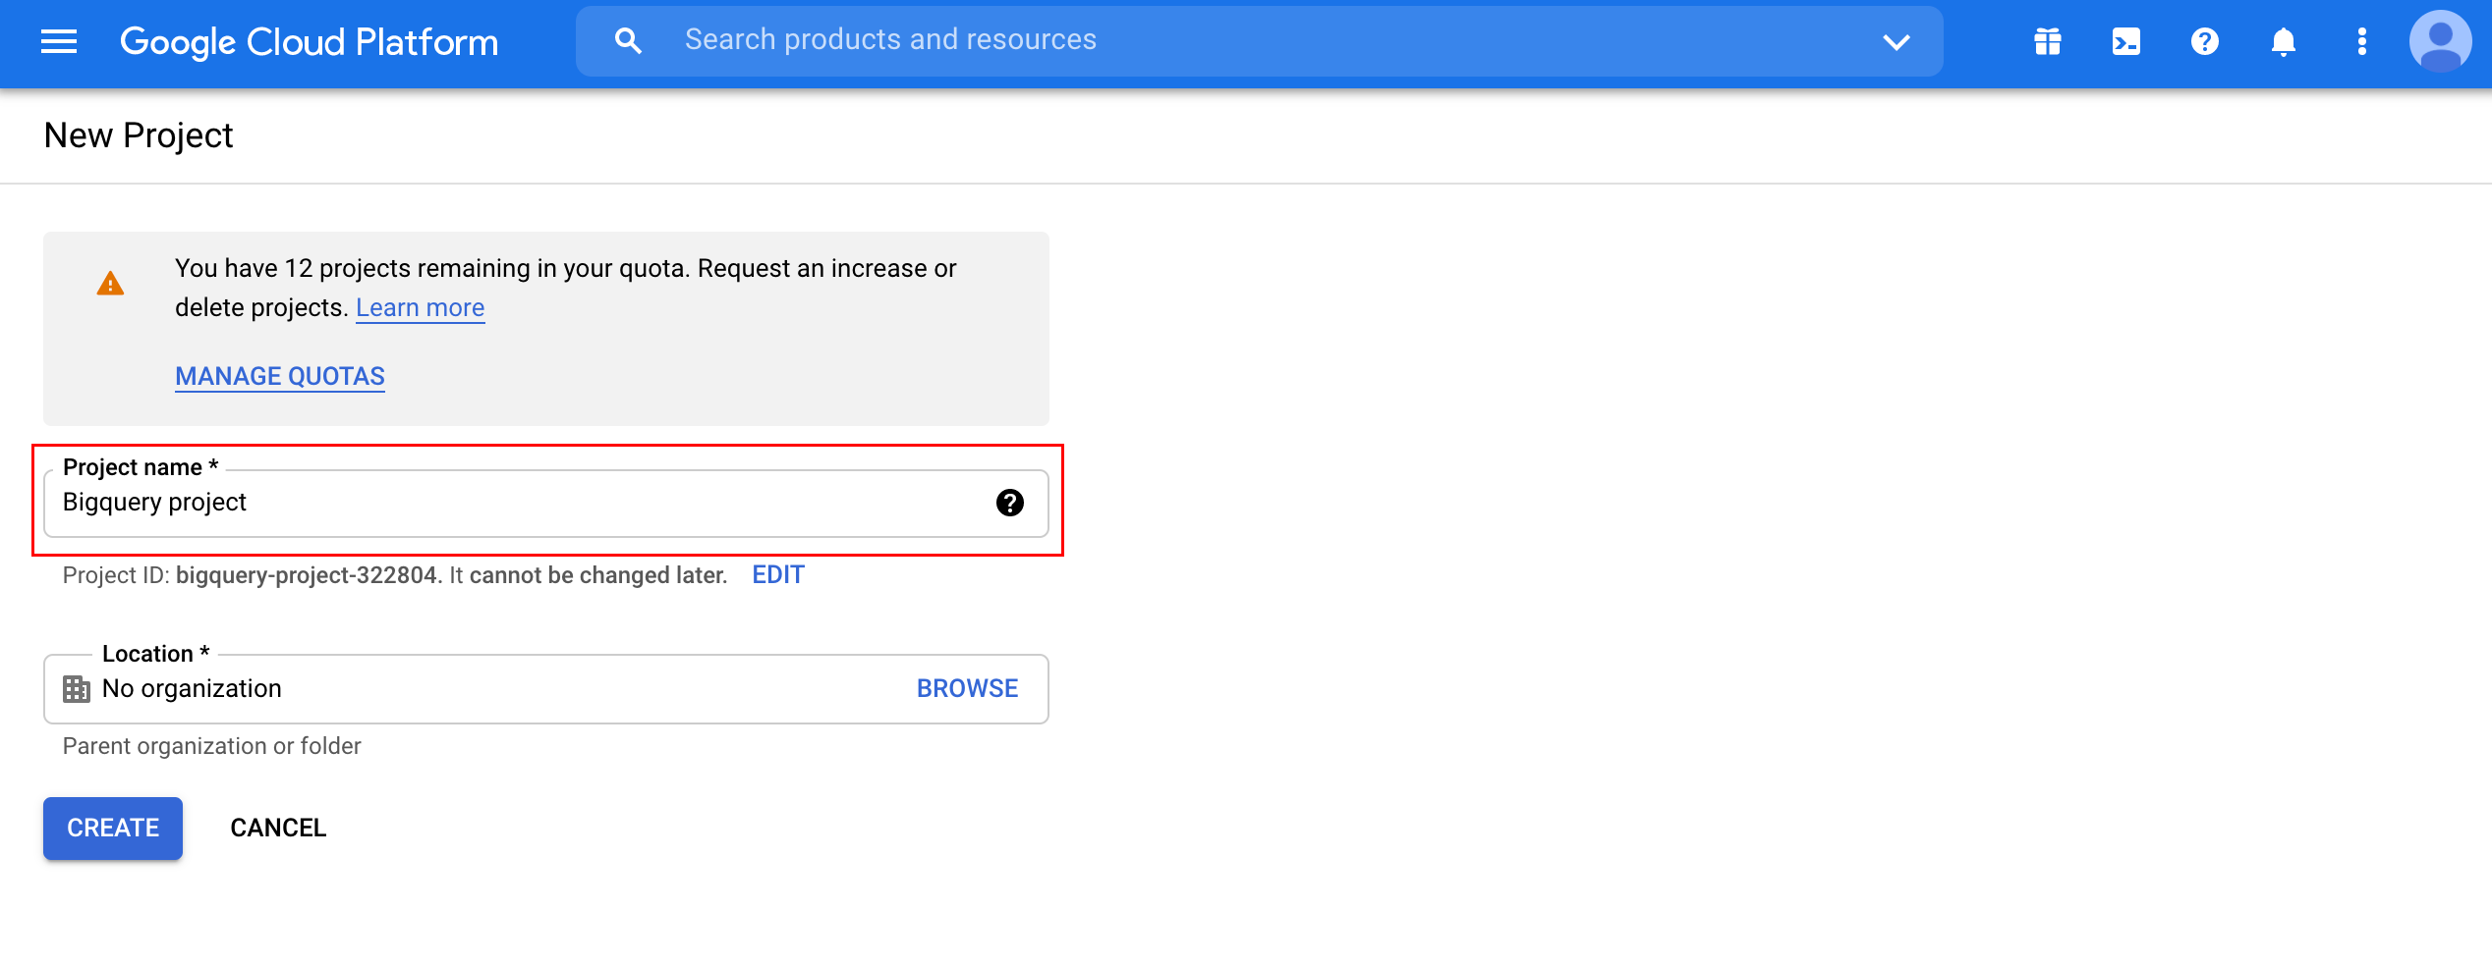This screenshot has width=2492, height=964.
Task: Click the organization building icon
Action: 77,689
